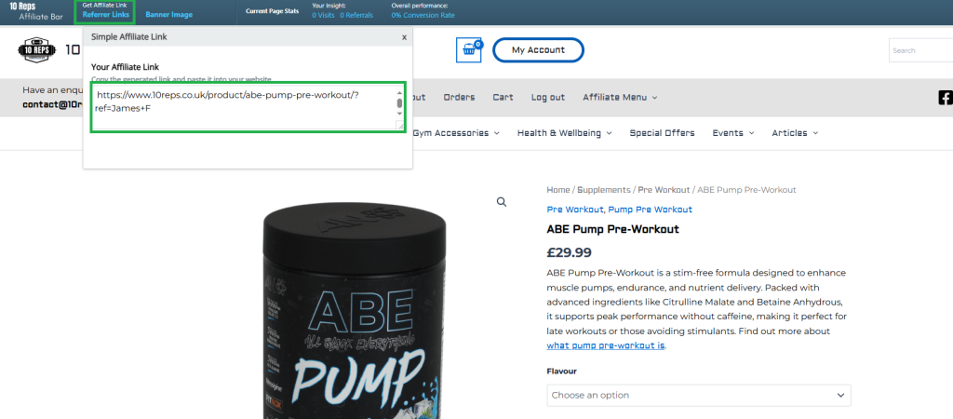Open the shopping basket icon
This screenshot has height=419, width=953.
[x=469, y=50]
